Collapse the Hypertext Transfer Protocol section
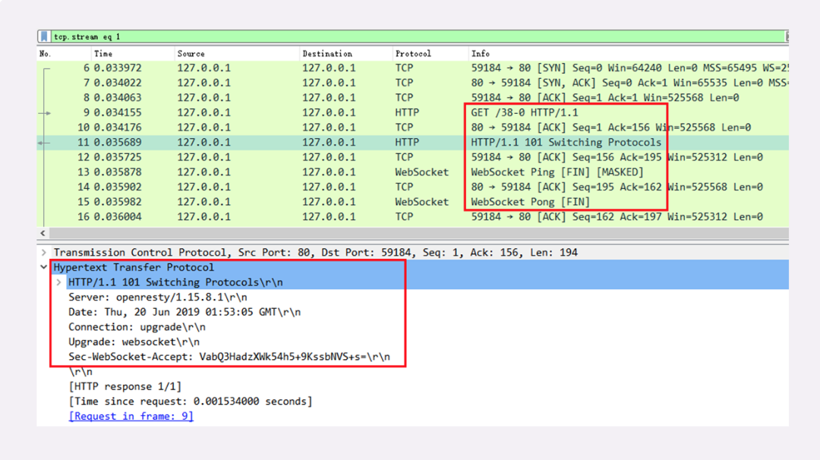Image resolution: width=820 pixels, height=460 pixels. (x=44, y=267)
